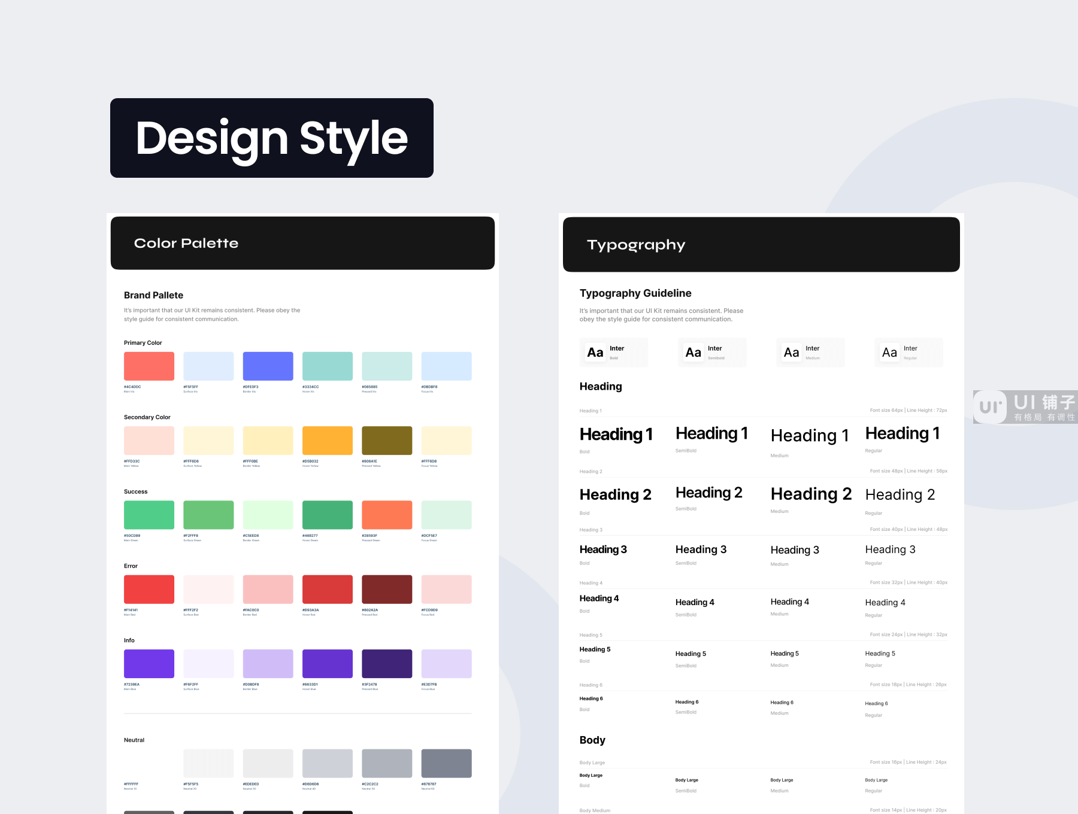The image size is (1078, 814).
Task: Pick the Surface Blue #F6F2FF swatch
Action: pyautogui.click(x=208, y=664)
